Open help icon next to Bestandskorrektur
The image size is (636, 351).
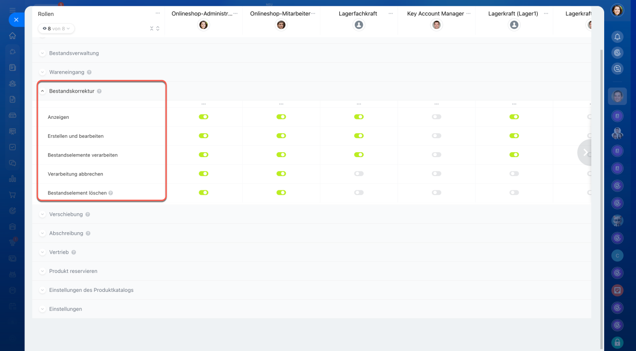99,91
